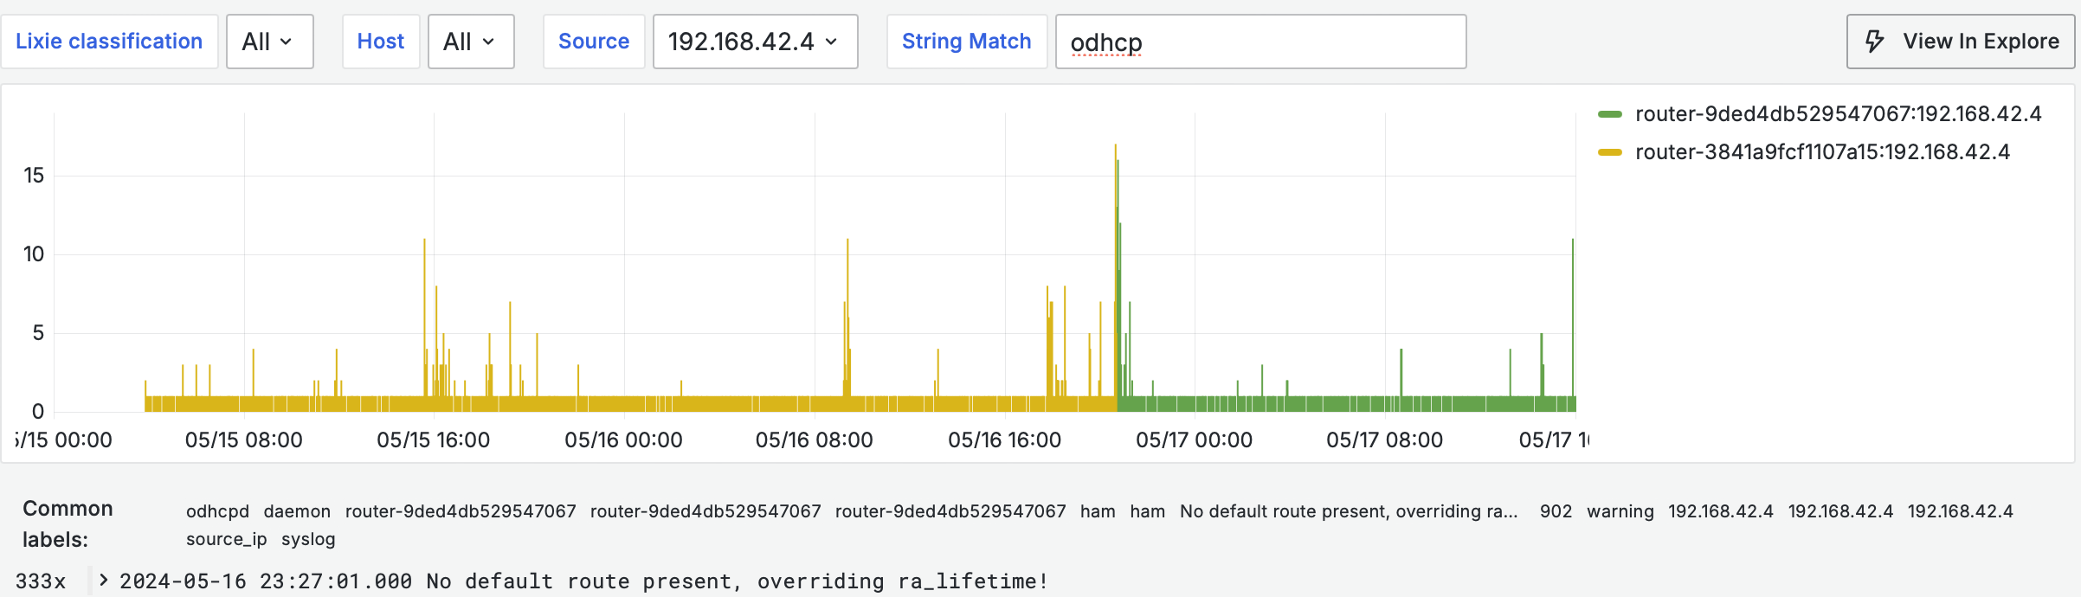
Task: Click the green router-9ded4db529547067 legend swatch
Action: [1609, 114]
